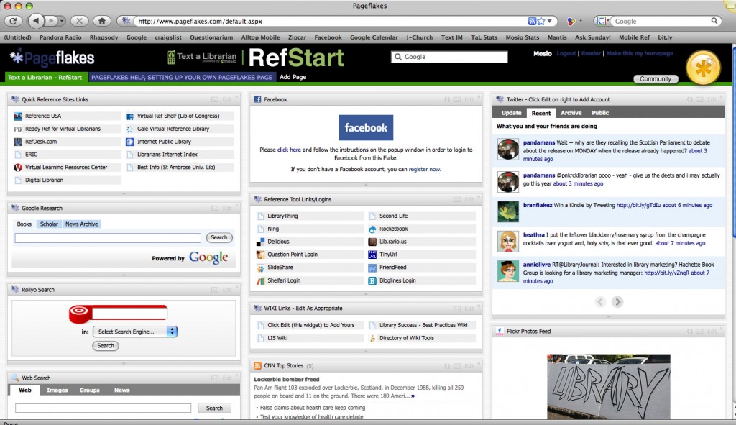Click pandamans avatar on first tweet
Screen dimensions: 736x425
click(x=508, y=149)
